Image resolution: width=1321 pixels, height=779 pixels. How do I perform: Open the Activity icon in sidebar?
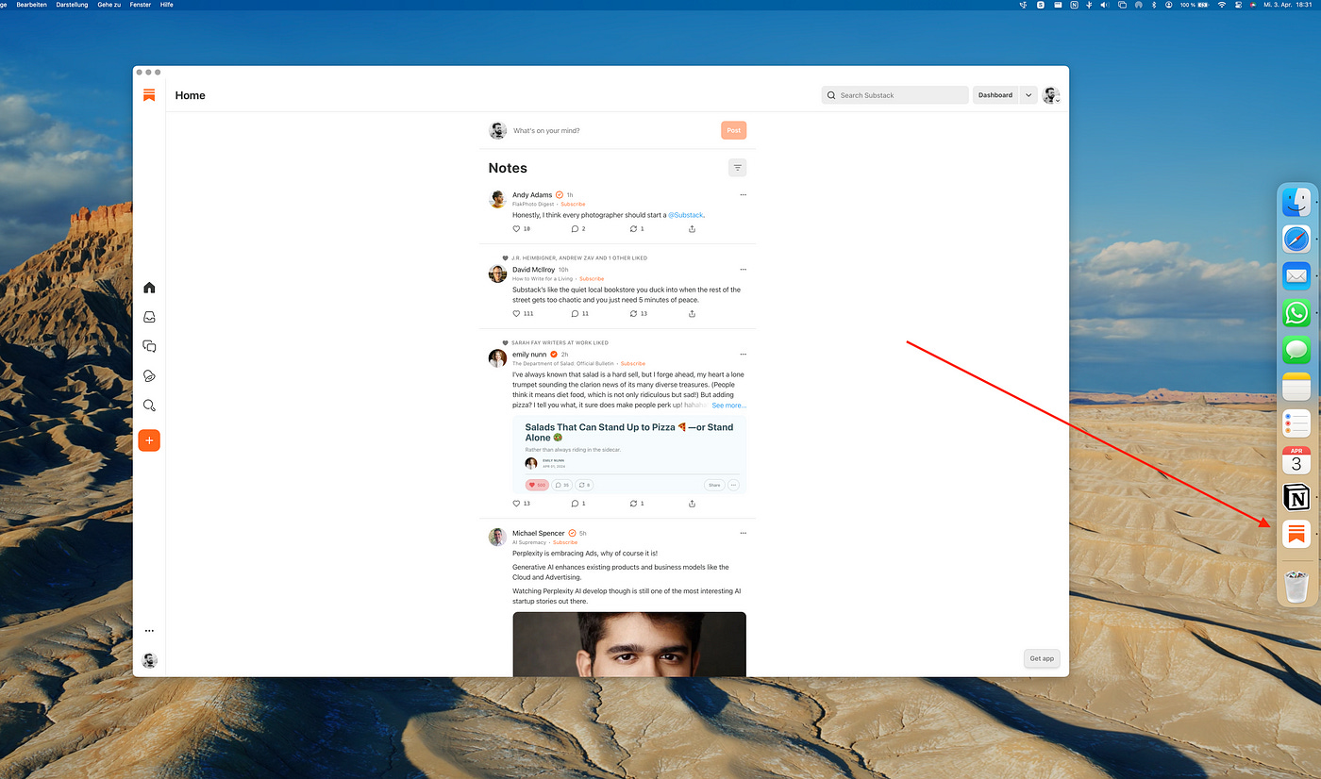pos(149,376)
